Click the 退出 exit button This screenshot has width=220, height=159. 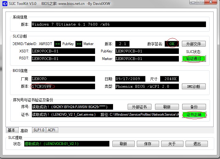[197, 144]
